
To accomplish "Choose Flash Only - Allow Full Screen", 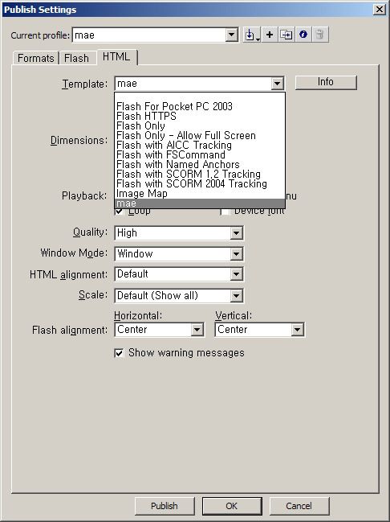I will tap(199, 135).
